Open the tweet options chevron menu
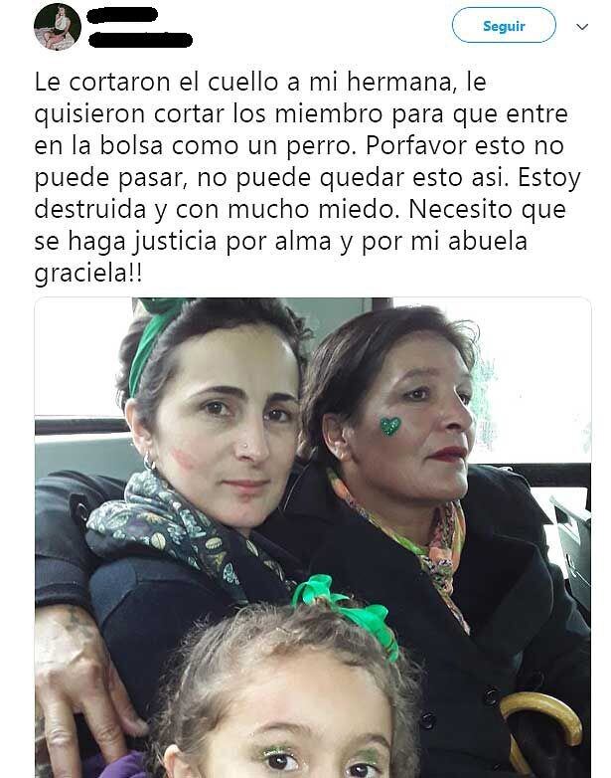Image resolution: width=611 pixels, height=778 pixels. 582,27
